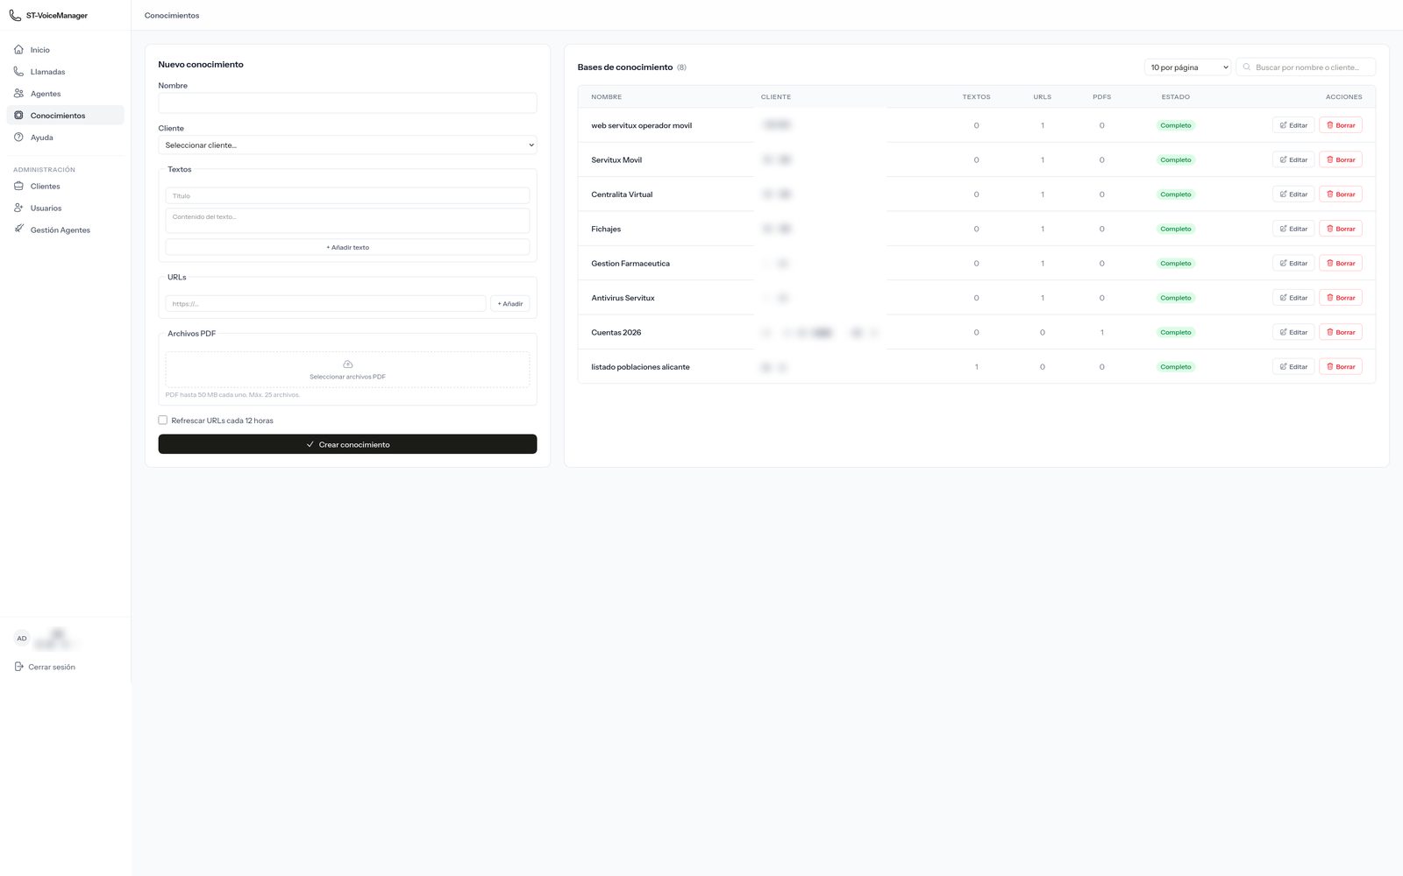Click the Gestión Agentes rocket icon
The height and width of the screenshot is (876, 1403).
coord(18,230)
